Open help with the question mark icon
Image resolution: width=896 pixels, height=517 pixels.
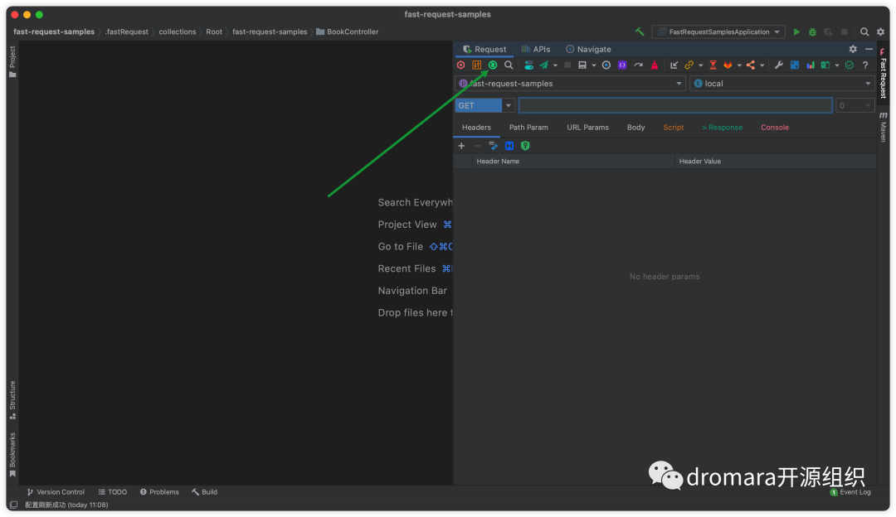point(865,65)
